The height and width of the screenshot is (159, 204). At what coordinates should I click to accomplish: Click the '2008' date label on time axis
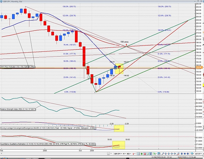(x=45, y=150)
